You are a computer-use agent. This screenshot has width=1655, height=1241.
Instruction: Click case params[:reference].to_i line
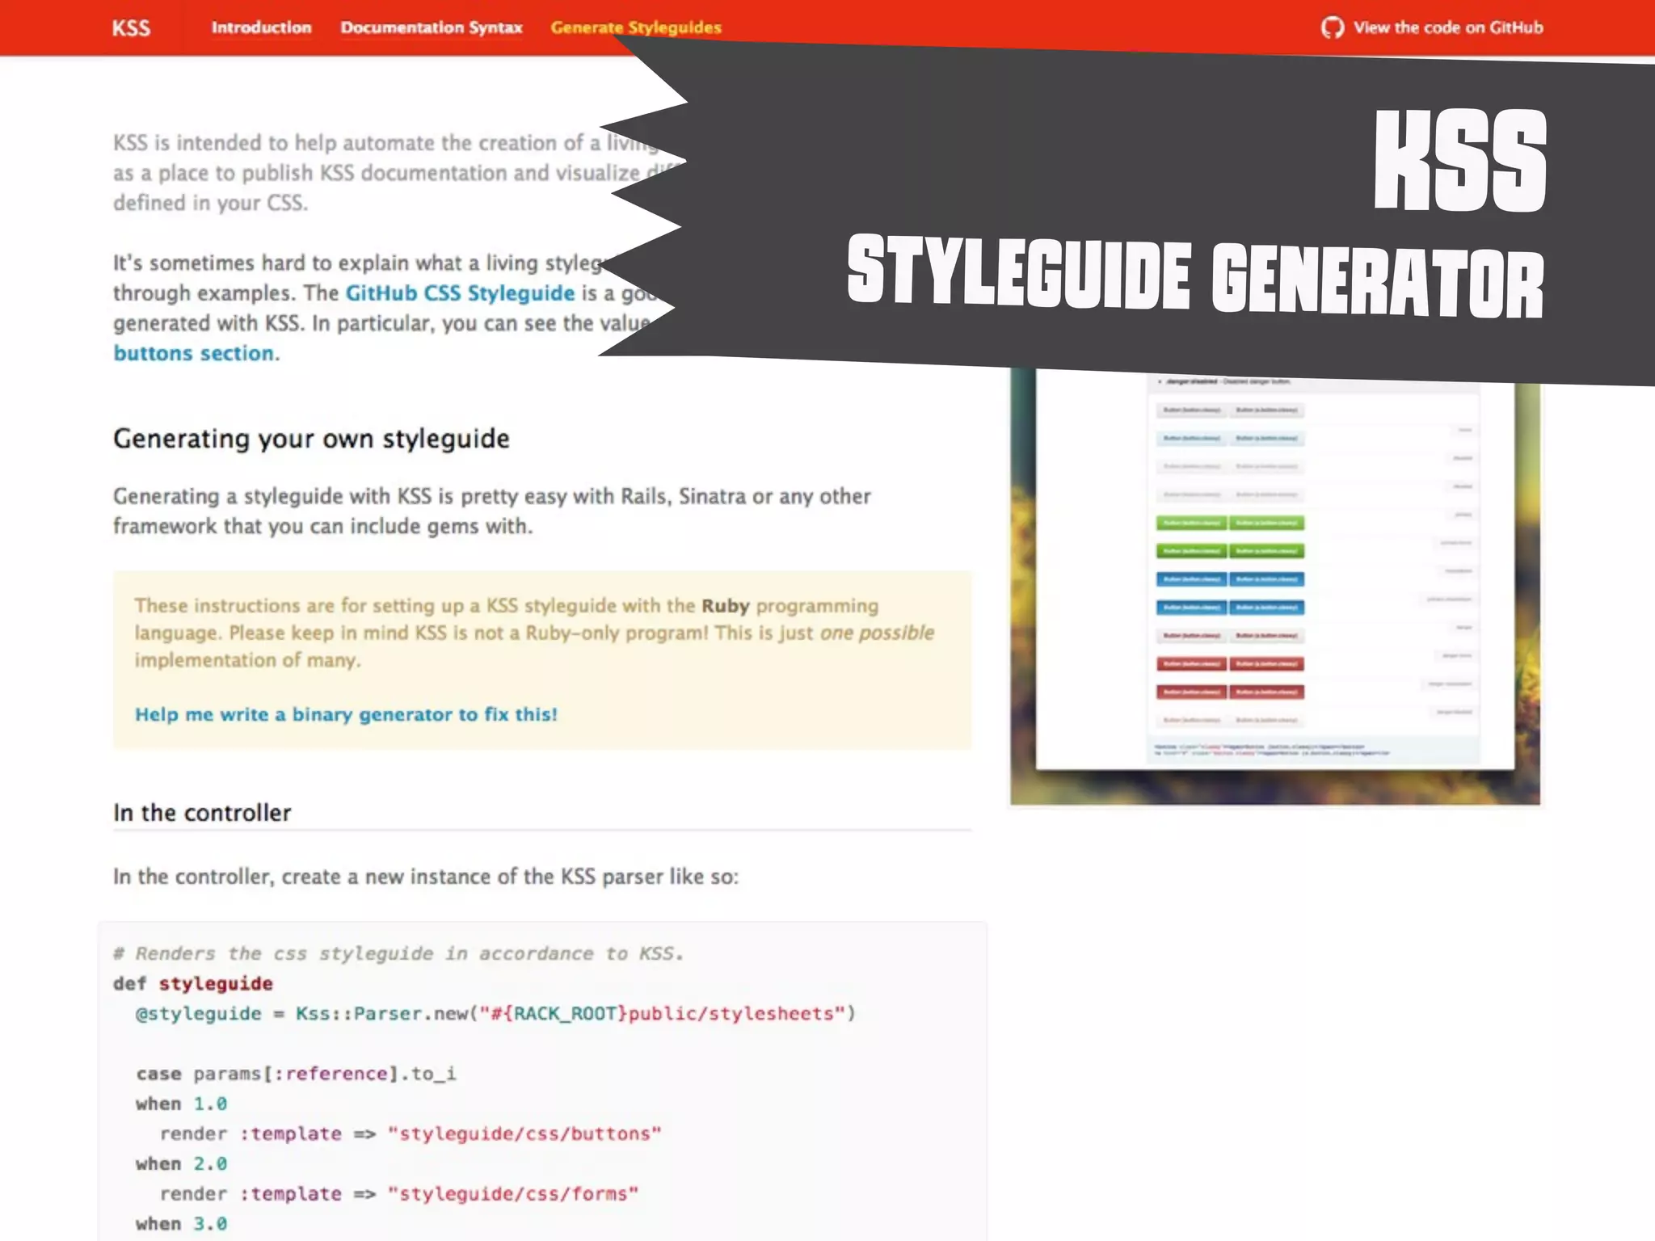click(297, 1074)
